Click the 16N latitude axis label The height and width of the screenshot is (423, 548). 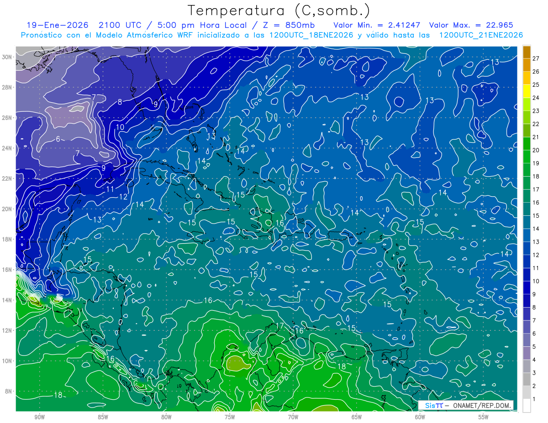click(7, 270)
